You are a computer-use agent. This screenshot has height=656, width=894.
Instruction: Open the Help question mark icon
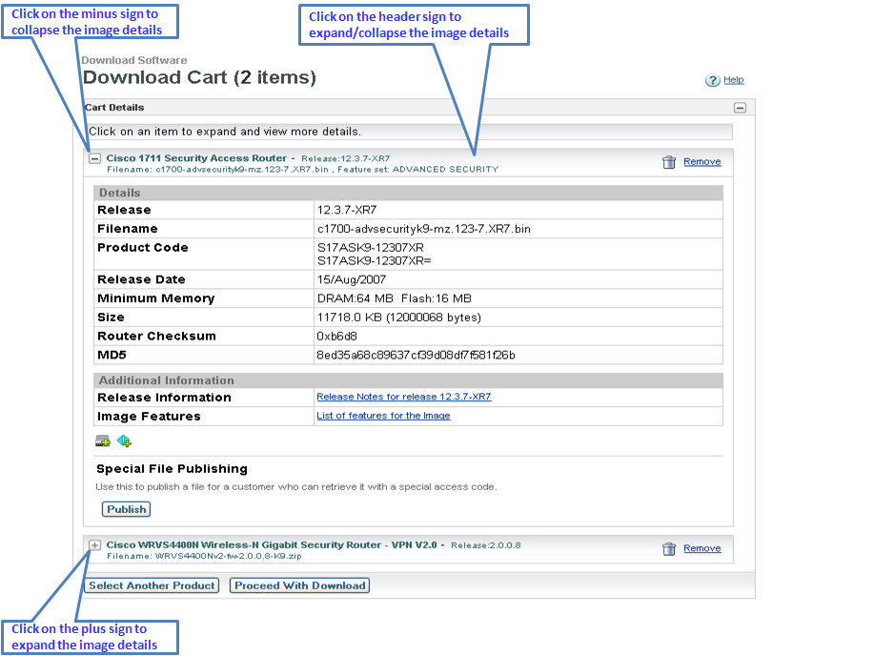point(712,80)
